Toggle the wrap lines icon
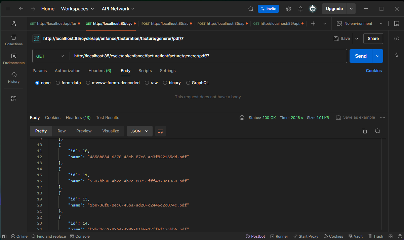This screenshot has height=240, width=404. [161, 131]
